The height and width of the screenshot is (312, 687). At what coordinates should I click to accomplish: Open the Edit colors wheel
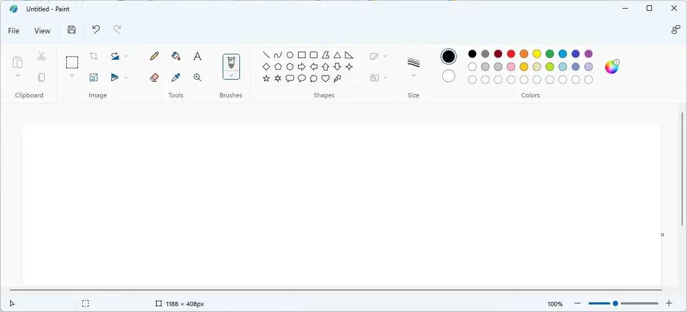coord(612,67)
